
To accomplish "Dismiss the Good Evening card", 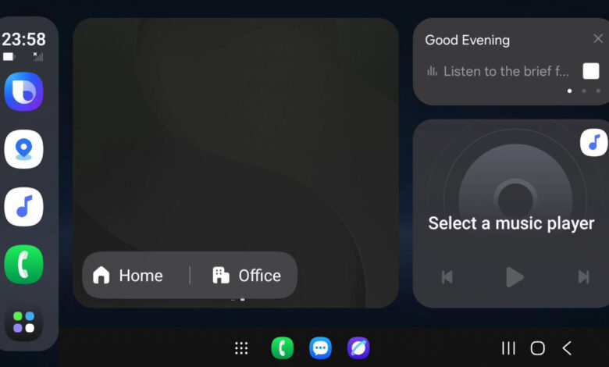I will tap(598, 38).
